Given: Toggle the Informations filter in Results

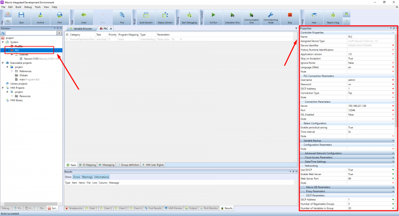Looking at the screenshot, I should pyautogui.click(x=102, y=177).
